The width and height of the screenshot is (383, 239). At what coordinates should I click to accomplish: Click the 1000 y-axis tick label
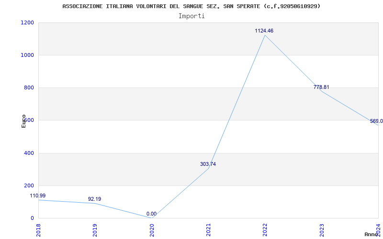click(27, 55)
